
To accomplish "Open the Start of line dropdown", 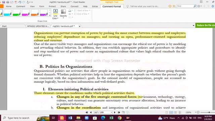I will [x=82, y=10].
